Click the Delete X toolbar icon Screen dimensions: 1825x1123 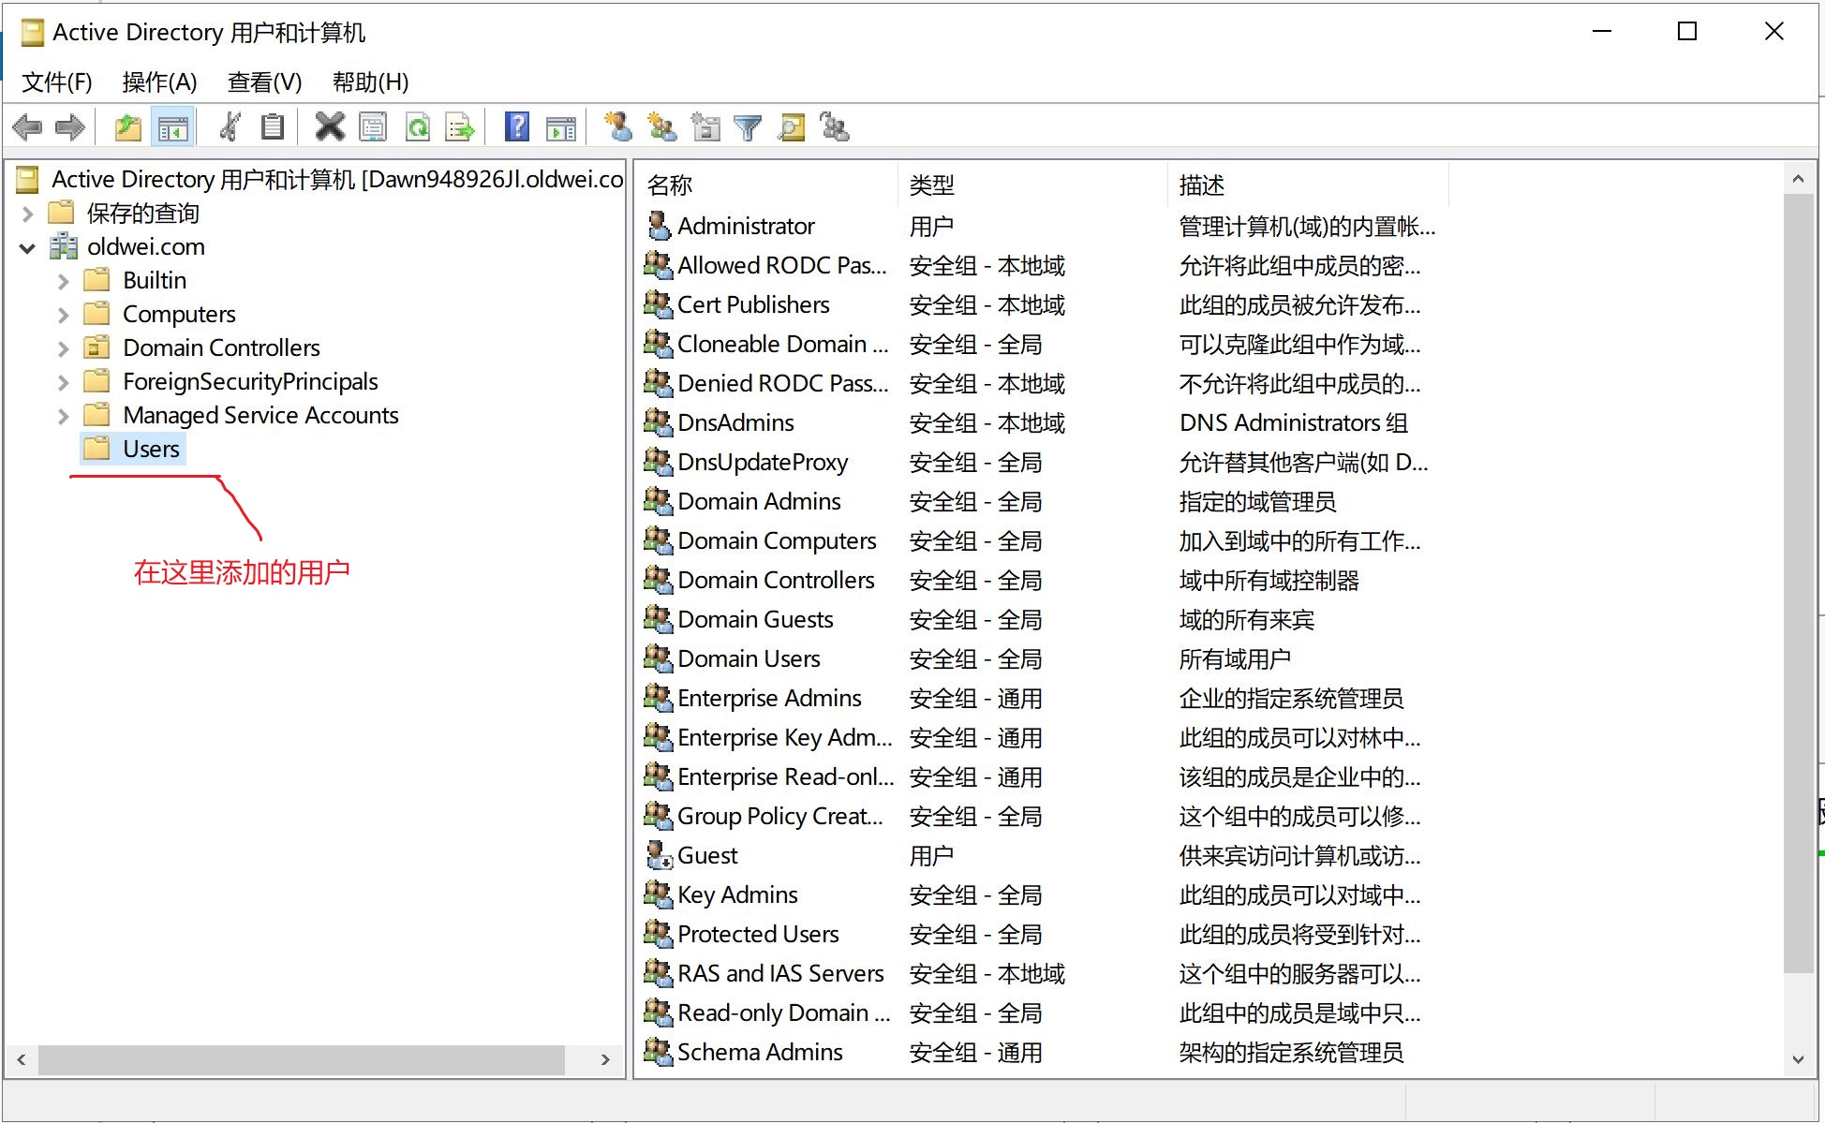329,126
